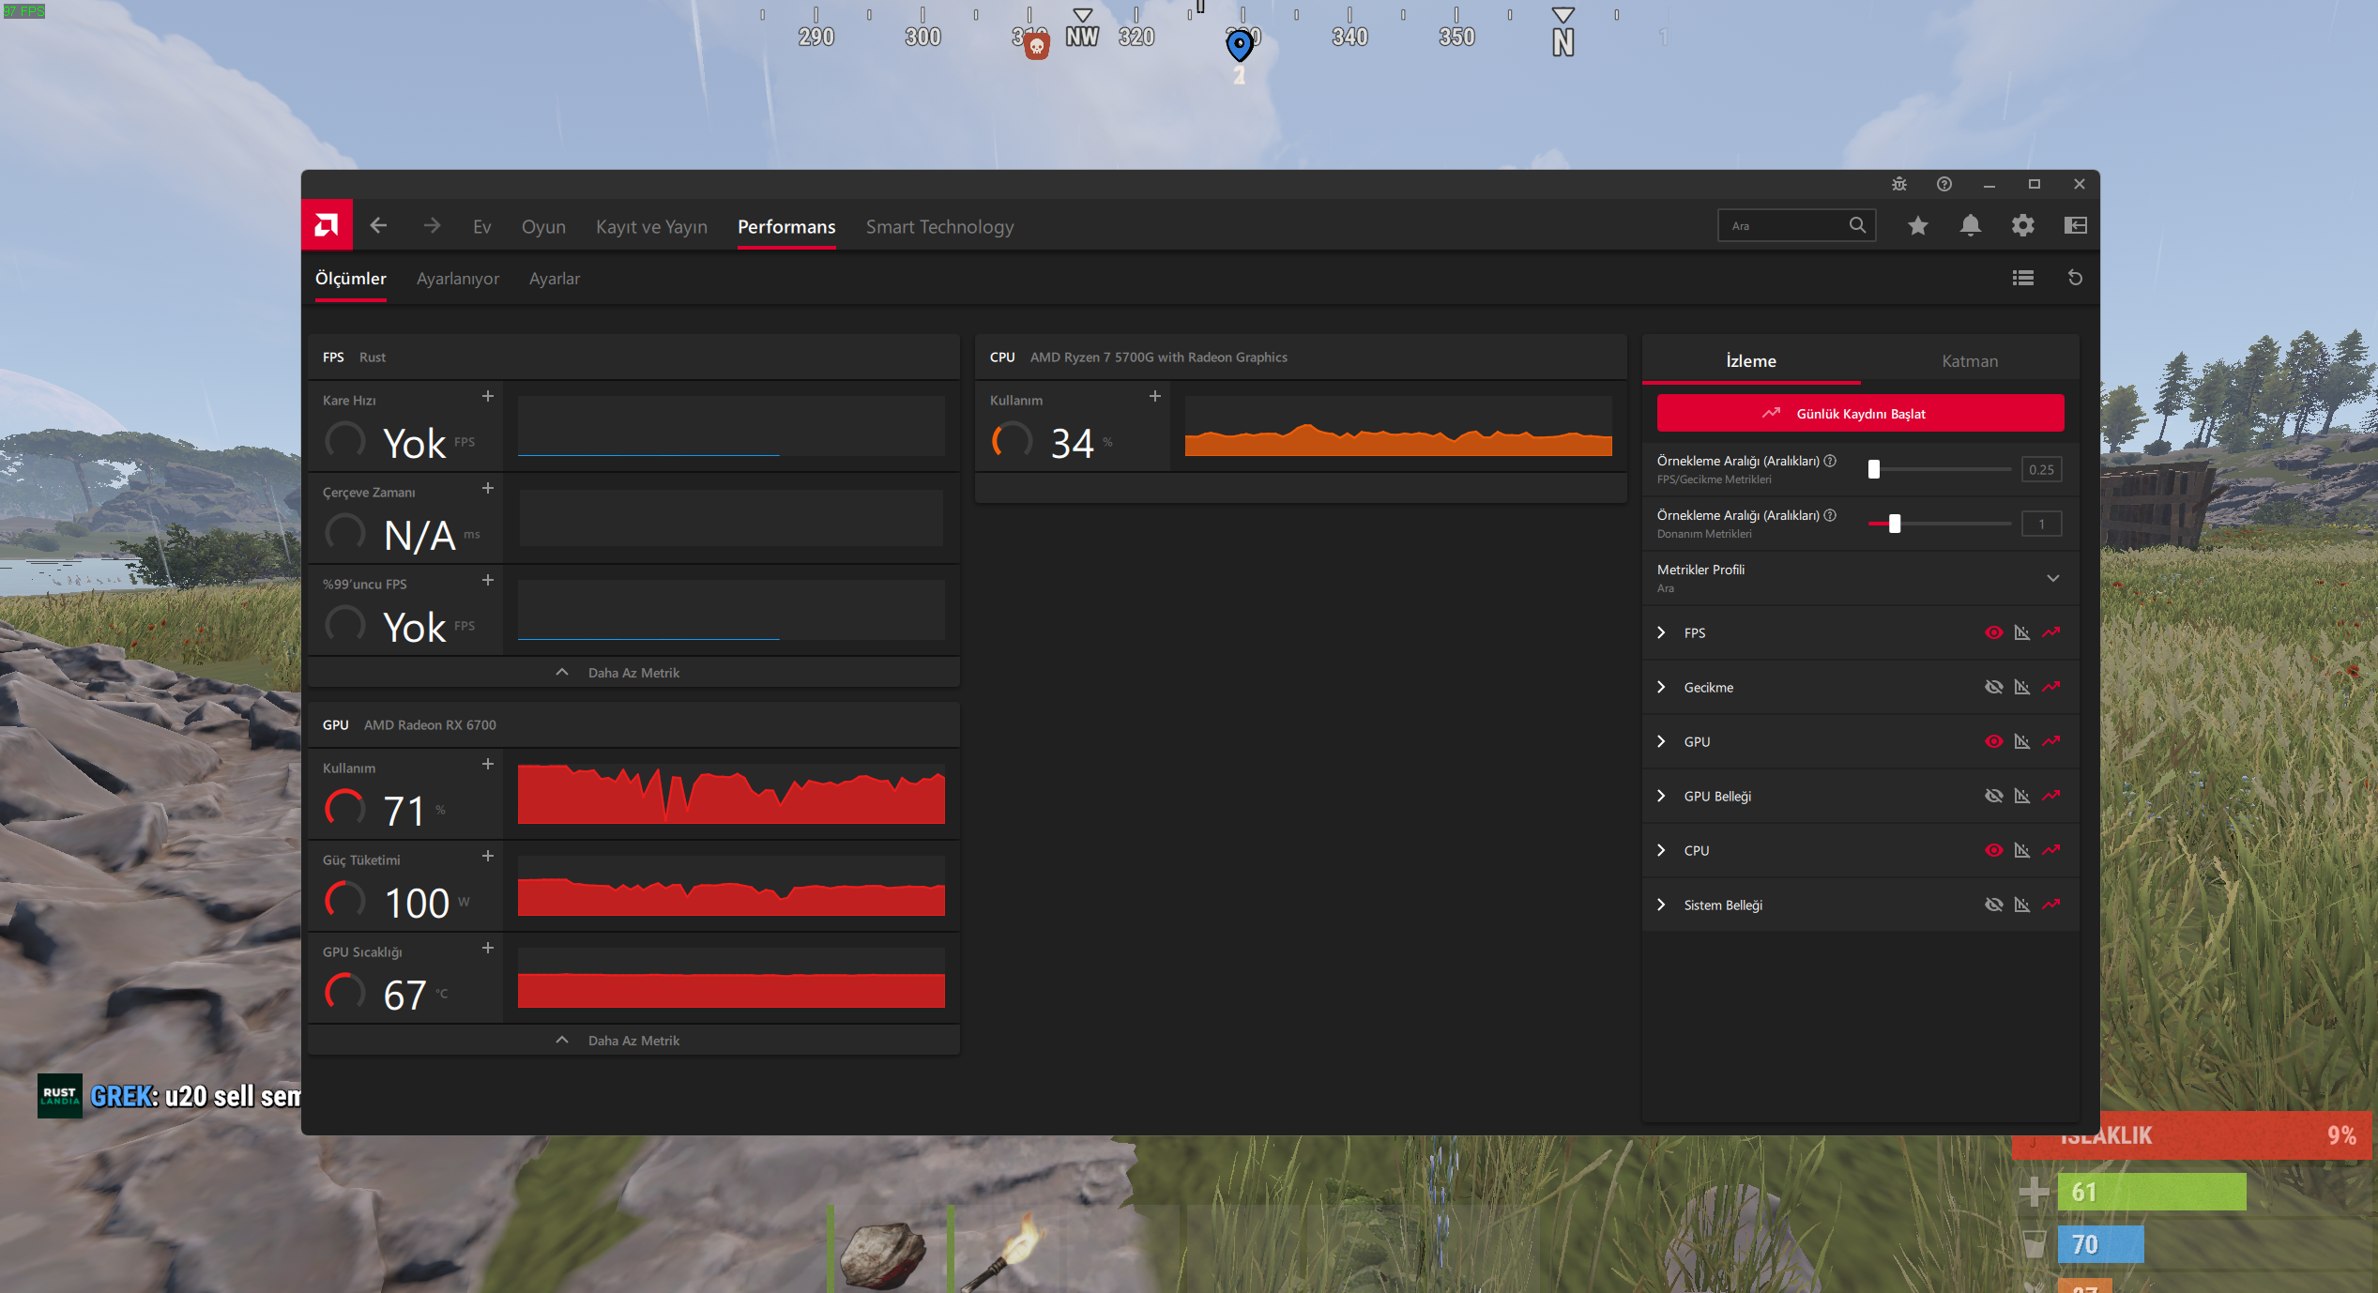
Task: Switch to list view icon
Action: [2023, 279]
